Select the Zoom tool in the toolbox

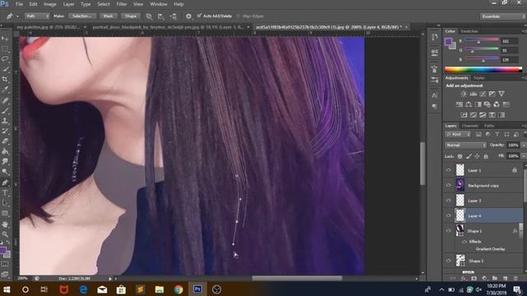coord(5,234)
